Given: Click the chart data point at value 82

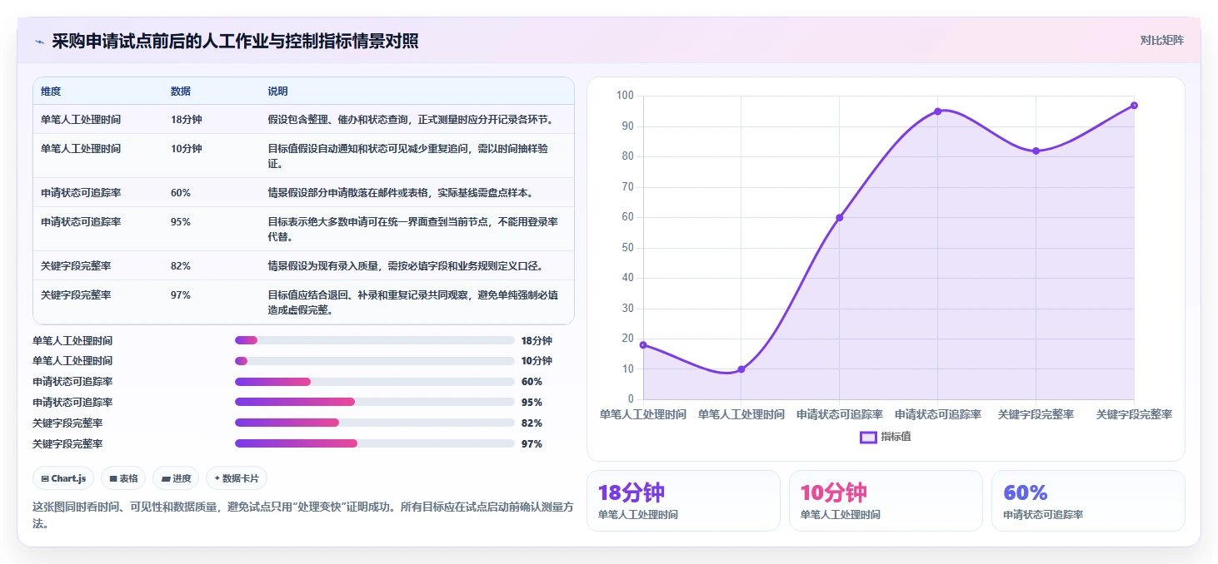Looking at the screenshot, I should 1036,151.
